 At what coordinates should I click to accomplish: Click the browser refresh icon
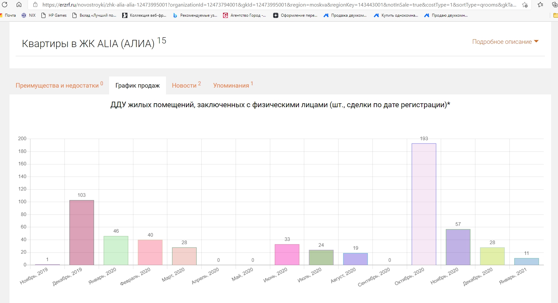5,5
